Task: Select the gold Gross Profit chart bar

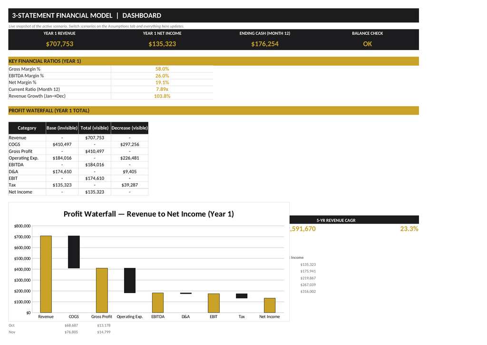Action: pyautogui.click(x=102, y=290)
